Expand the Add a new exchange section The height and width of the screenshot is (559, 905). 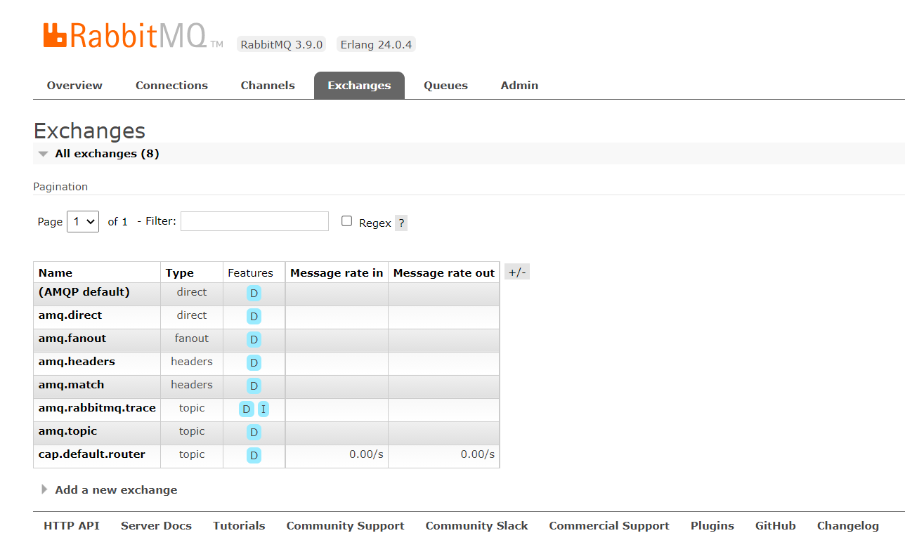point(116,489)
